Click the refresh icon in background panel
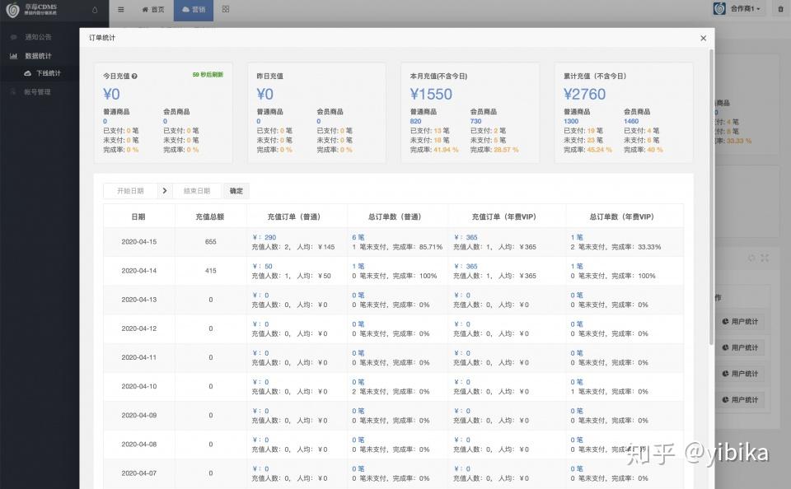The width and height of the screenshot is (791, 489). [751, 258]
